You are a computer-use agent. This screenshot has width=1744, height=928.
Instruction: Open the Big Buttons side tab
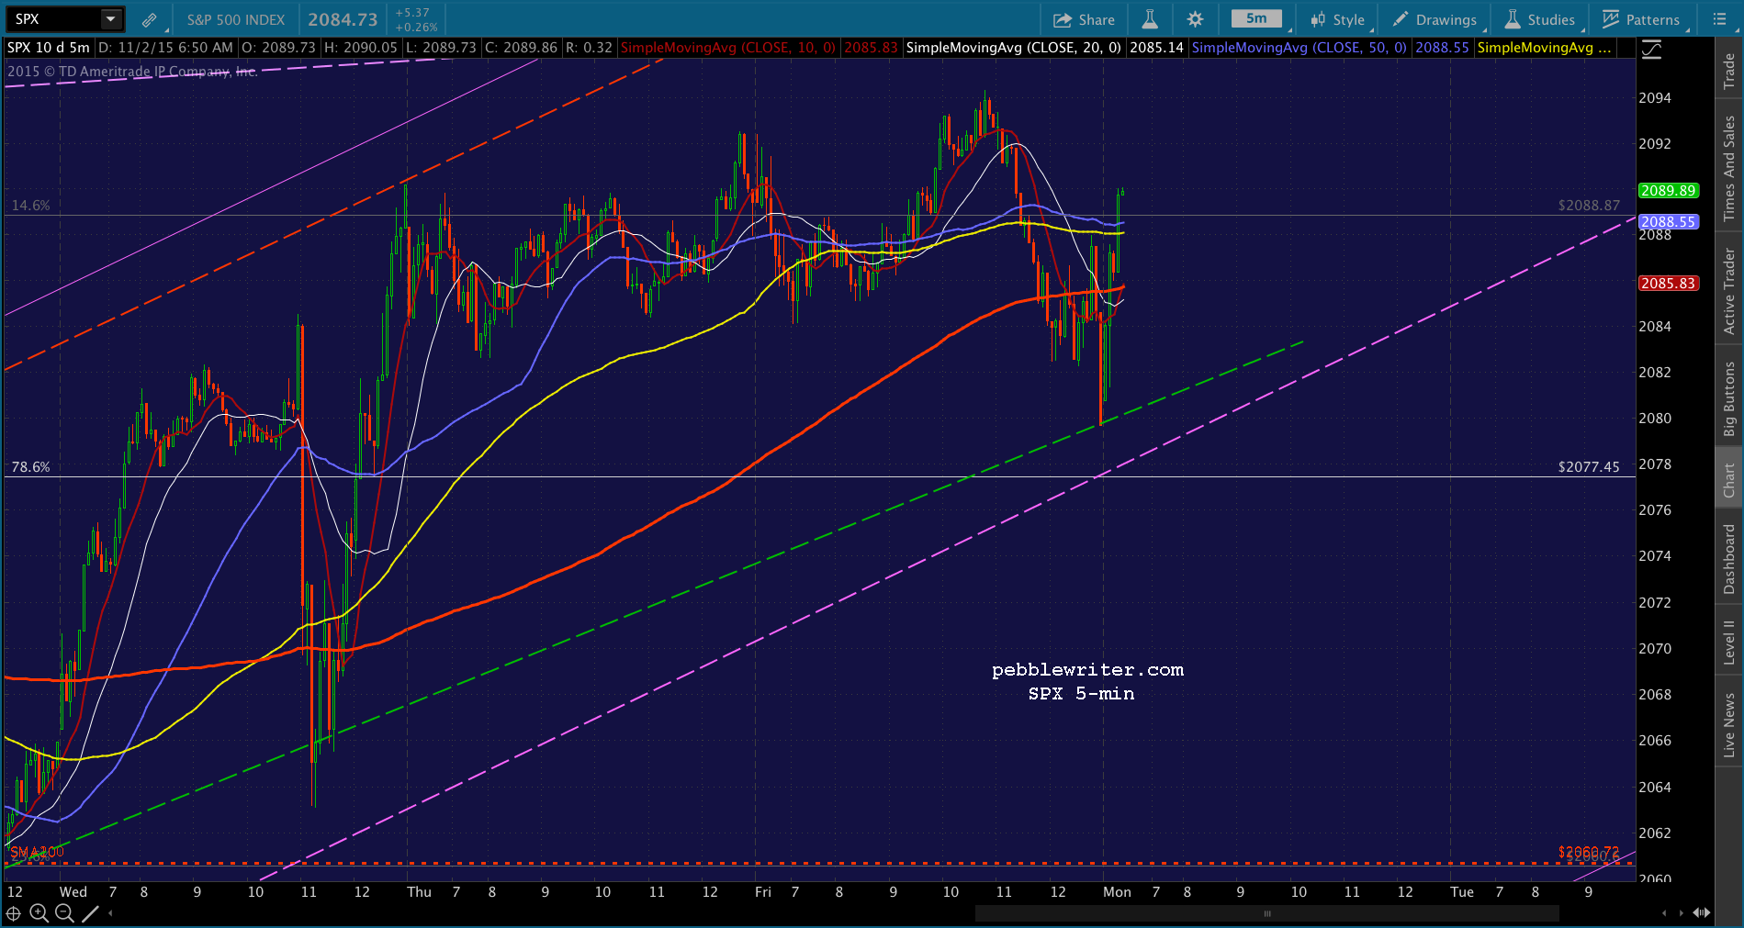(1729, 397)
